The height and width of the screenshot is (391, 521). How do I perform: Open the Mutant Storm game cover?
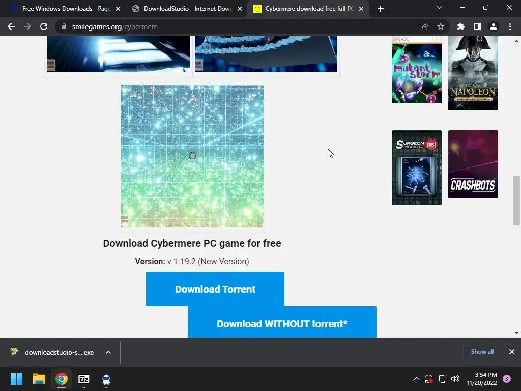417,70
